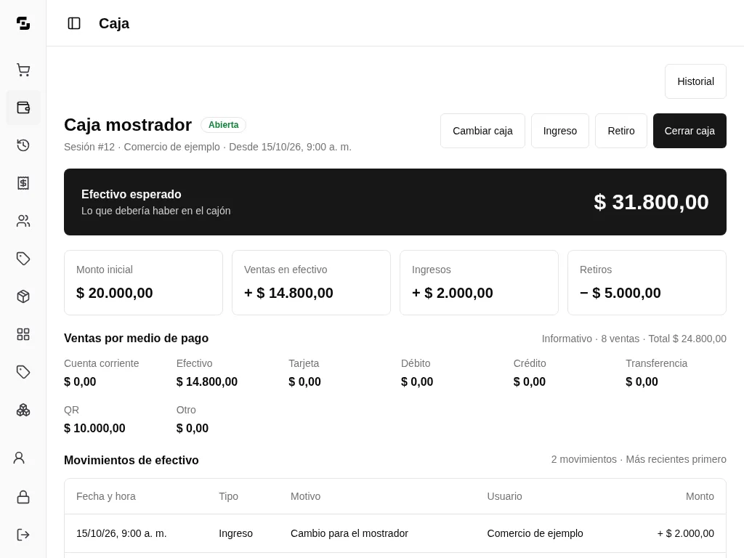
Task: Click the Débito payment method label
Action: [x=416, y=363]
